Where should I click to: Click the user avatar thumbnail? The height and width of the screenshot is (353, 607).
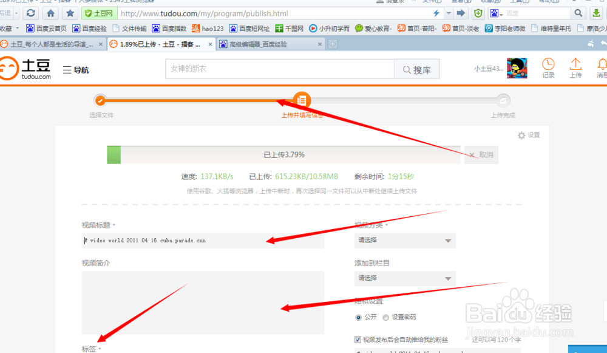[517, 68]
